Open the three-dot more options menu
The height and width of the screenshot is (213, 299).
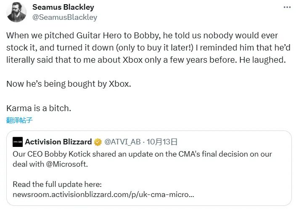pos(287,7)
